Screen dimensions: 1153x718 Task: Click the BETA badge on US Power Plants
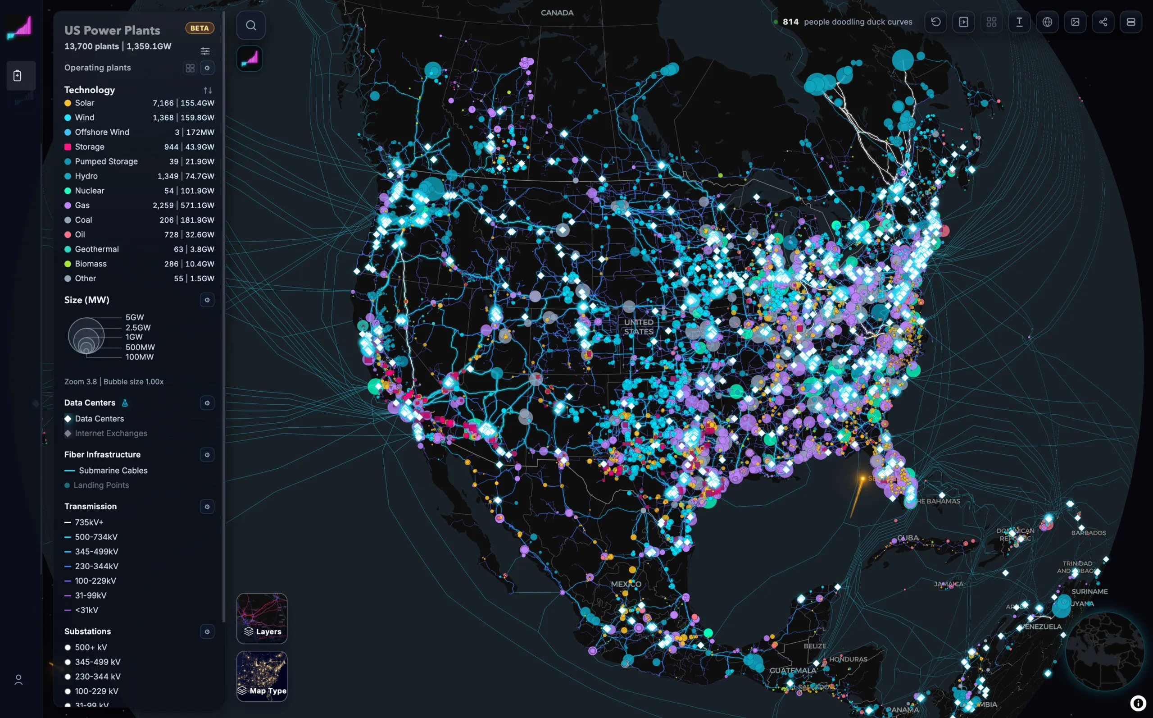(199, 28)
